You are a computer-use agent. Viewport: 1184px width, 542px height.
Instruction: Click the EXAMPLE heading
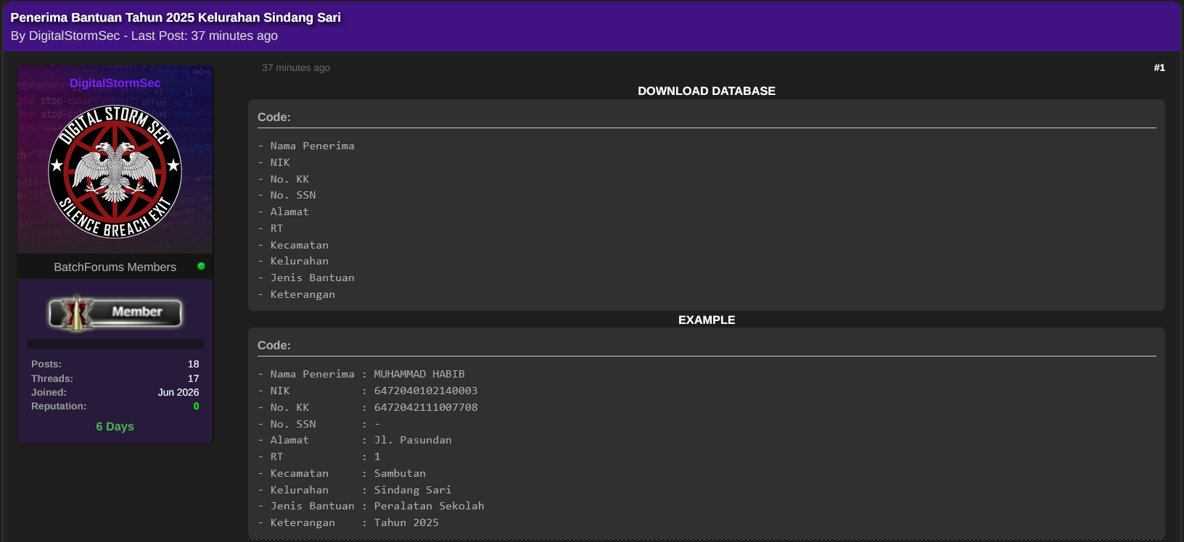707,320
